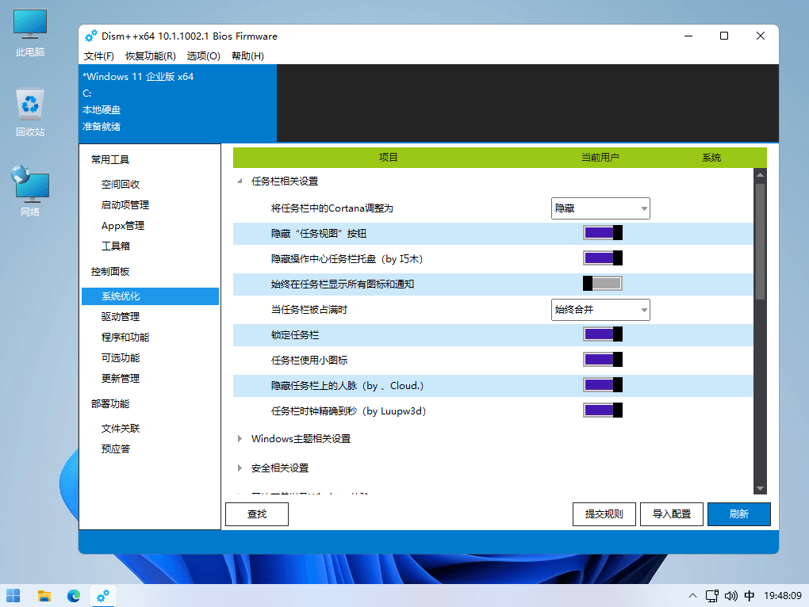Select the 回收站 recycle bin icon
Image resolution: width=809 pixels, height=607 pixels.
[30, 113]
